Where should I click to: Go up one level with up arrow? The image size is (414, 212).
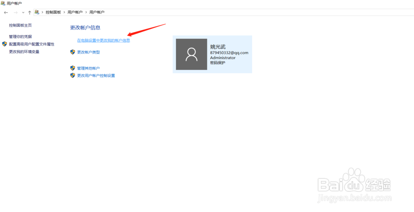point(29,12)
